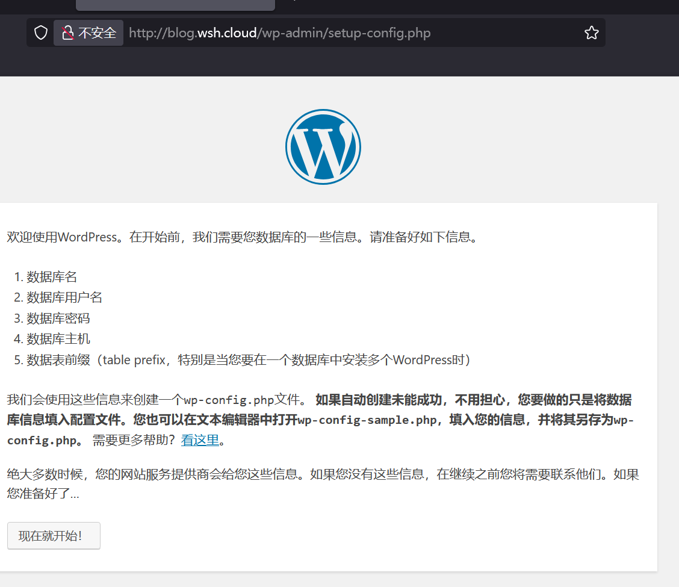Open the 不安全 site security indicator

[88, 33]
